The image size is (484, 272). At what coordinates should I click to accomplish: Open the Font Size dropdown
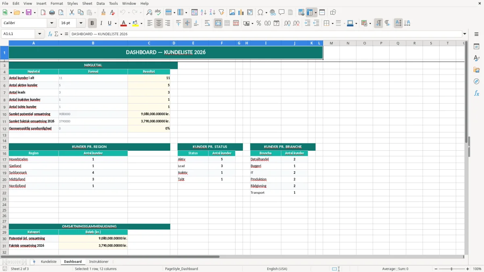81,23
